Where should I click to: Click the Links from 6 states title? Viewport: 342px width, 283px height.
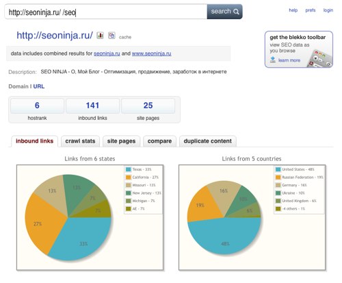pyautogui.click(x=90, y=159)
